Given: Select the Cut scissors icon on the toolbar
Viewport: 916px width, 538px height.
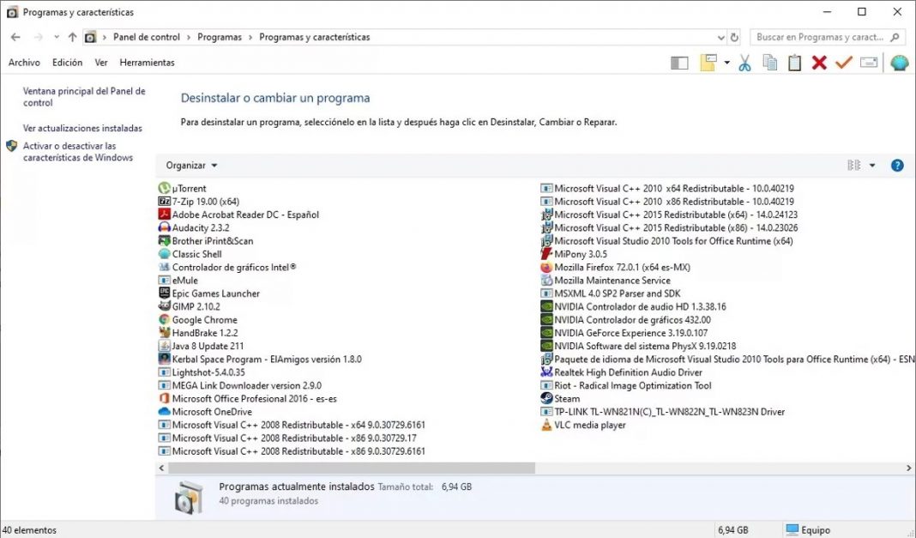Looking at the screenshot, I should point(745,62).
